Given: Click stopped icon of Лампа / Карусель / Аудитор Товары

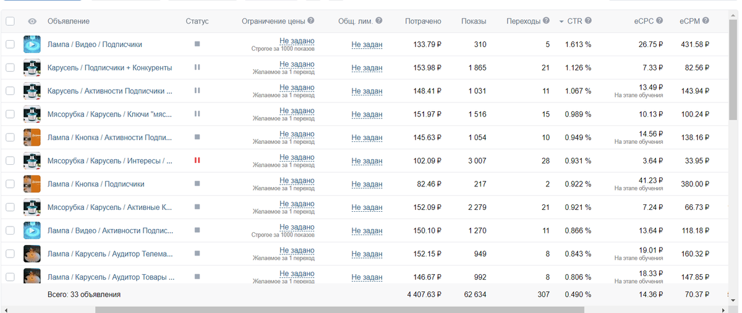Looking at the screenshot, I should tap(197, 276).
